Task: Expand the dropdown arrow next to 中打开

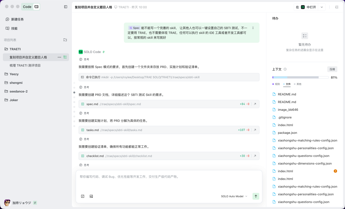Action: 322,7
